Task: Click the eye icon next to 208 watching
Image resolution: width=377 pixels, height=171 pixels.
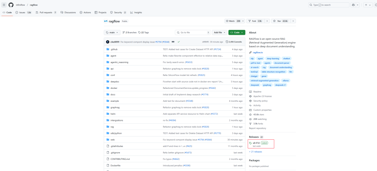Action: 250,119
